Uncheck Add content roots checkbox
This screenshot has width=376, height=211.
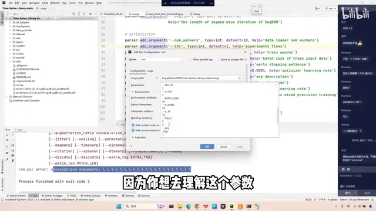tap(133, 125)
